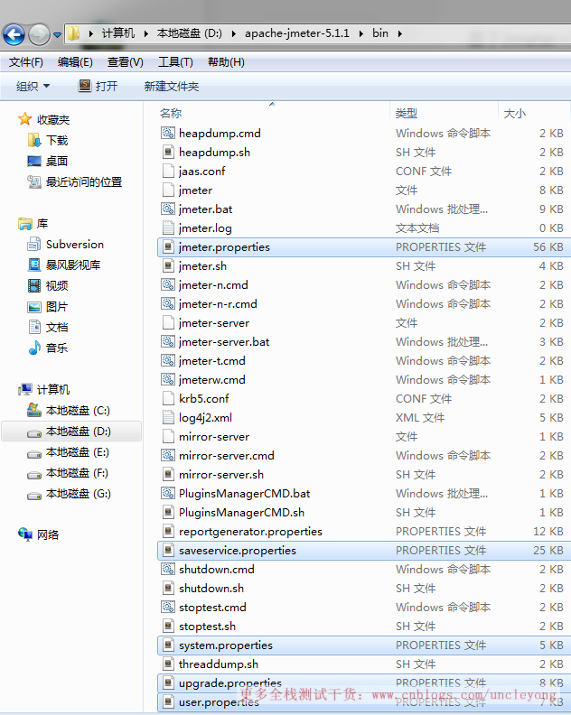Open the recent locations dropdown arrow
The width and height of the screenshot is (571, 715).
(58, 34)
